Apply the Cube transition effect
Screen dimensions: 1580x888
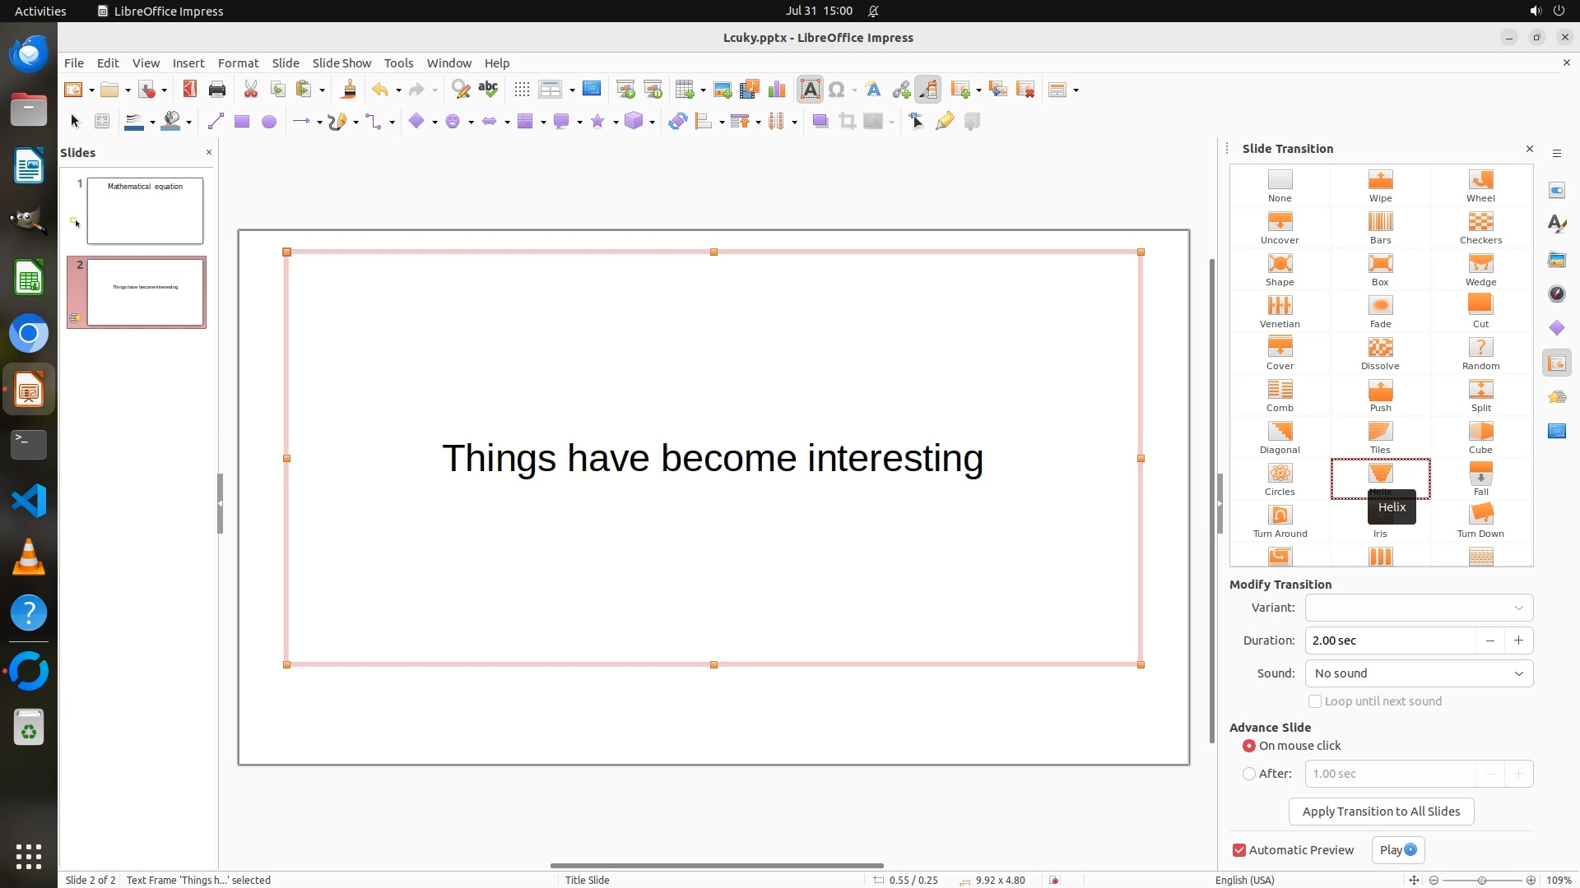pyautogui.click(x=1480, y=437)
